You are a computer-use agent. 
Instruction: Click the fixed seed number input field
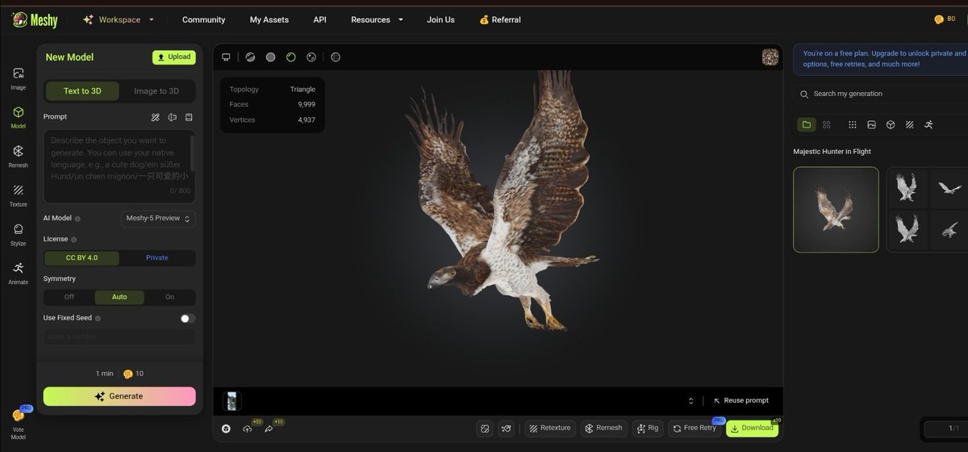[119, 337]
